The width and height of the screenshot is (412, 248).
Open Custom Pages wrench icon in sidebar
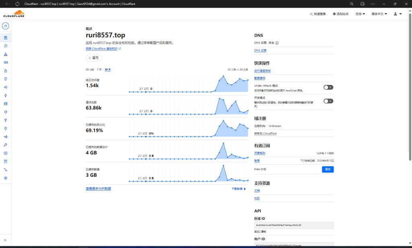click(6, 145)
